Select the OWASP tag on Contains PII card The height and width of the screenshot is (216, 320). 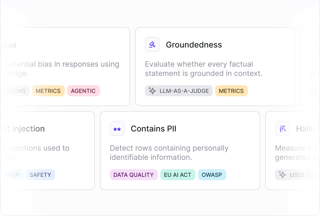[x=212, y=175]
